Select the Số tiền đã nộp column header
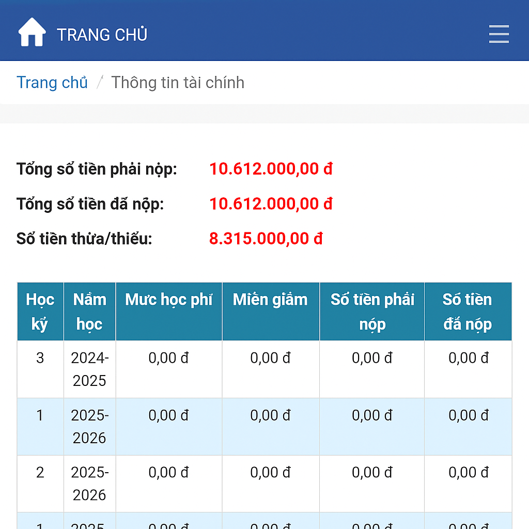The width and height of the screenshot is (529, 529). pyautogui.click(x=468, y=311)
